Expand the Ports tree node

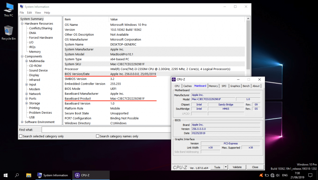(27, 98)
